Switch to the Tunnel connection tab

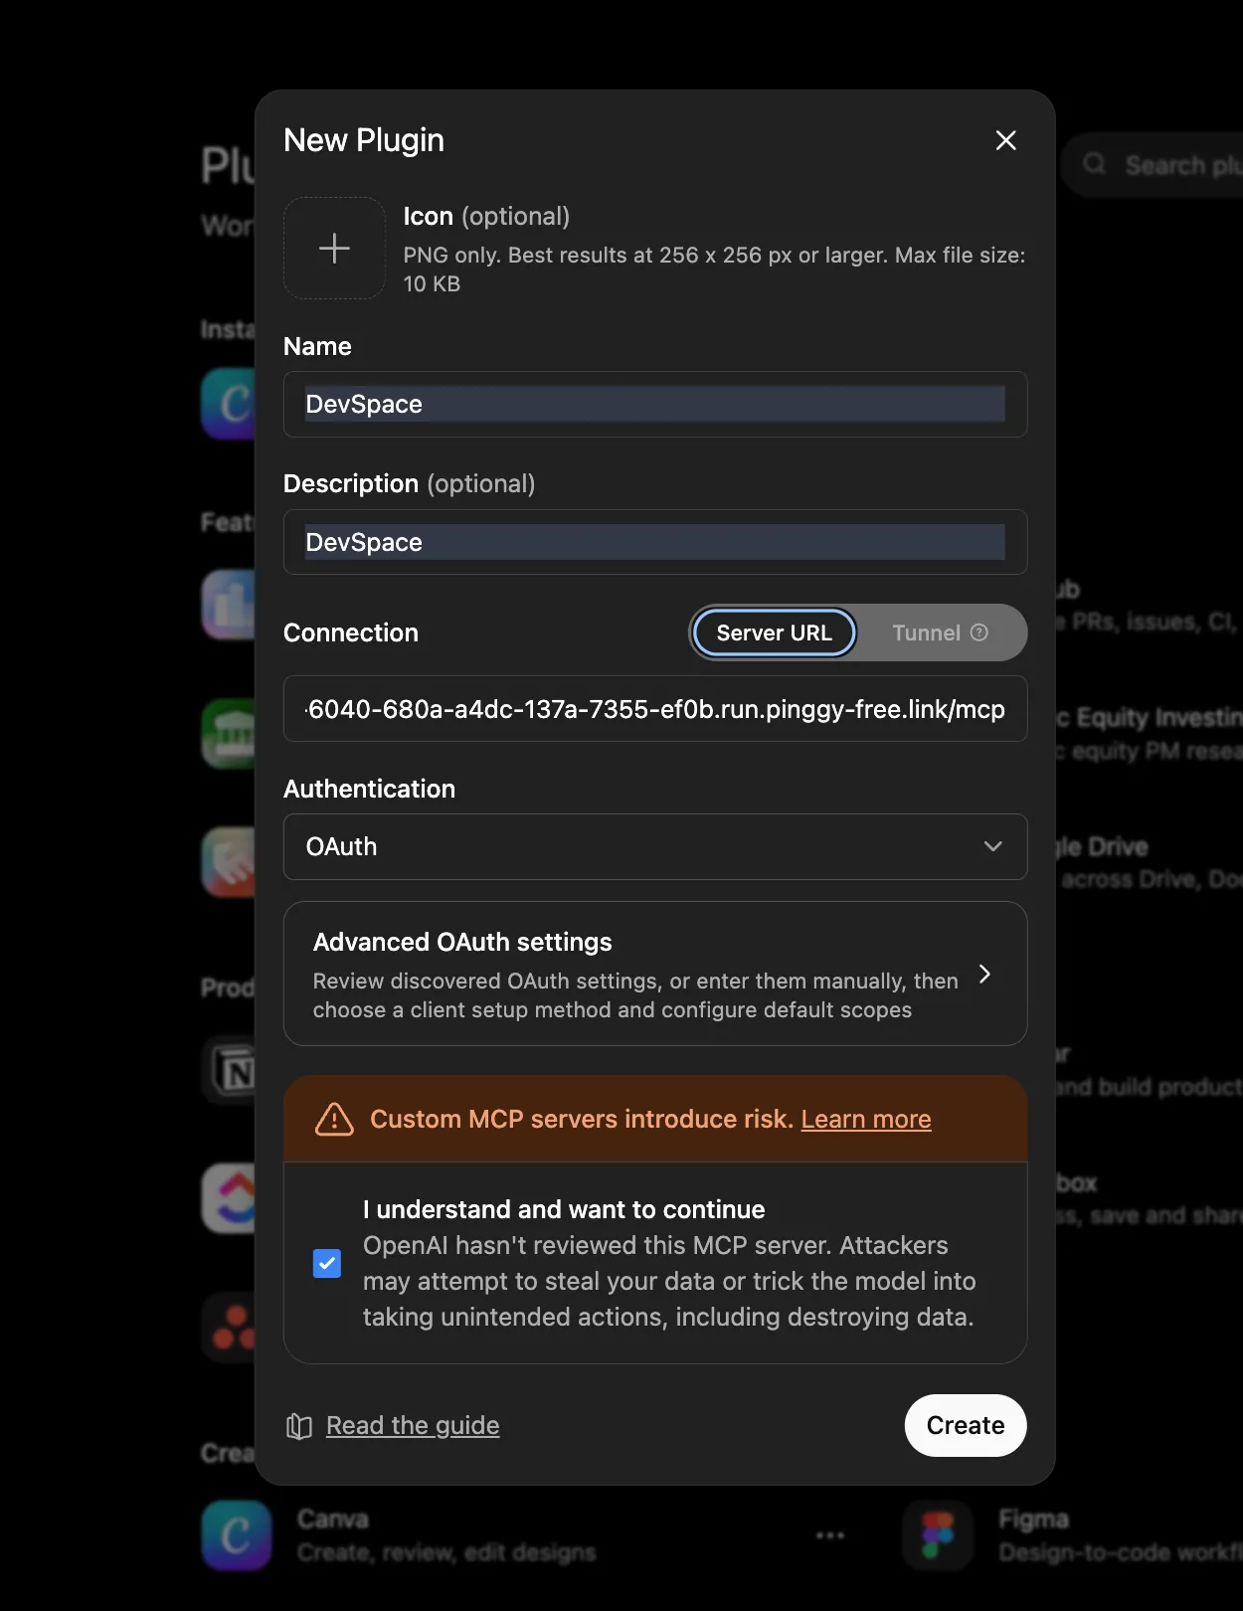tap(939, 632)
